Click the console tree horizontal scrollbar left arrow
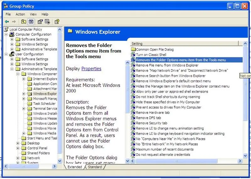The height and width of the screenshot is (179, 251). point(6,166)
